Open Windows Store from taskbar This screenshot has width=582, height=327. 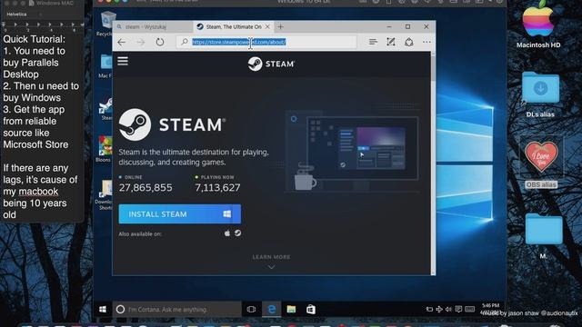(311, 309)
